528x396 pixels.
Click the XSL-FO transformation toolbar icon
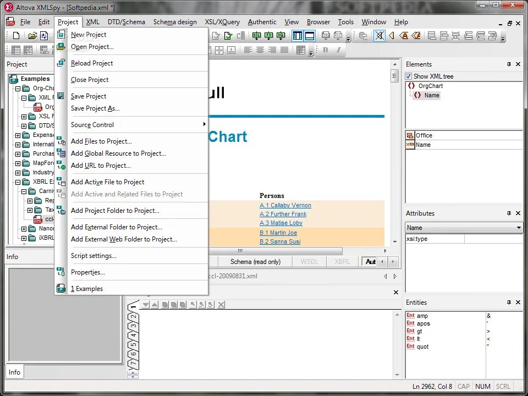pos(269,35)
